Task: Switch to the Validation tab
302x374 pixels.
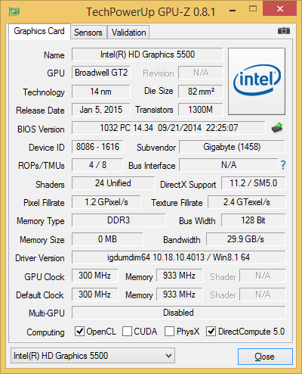Action: (128, 33)
